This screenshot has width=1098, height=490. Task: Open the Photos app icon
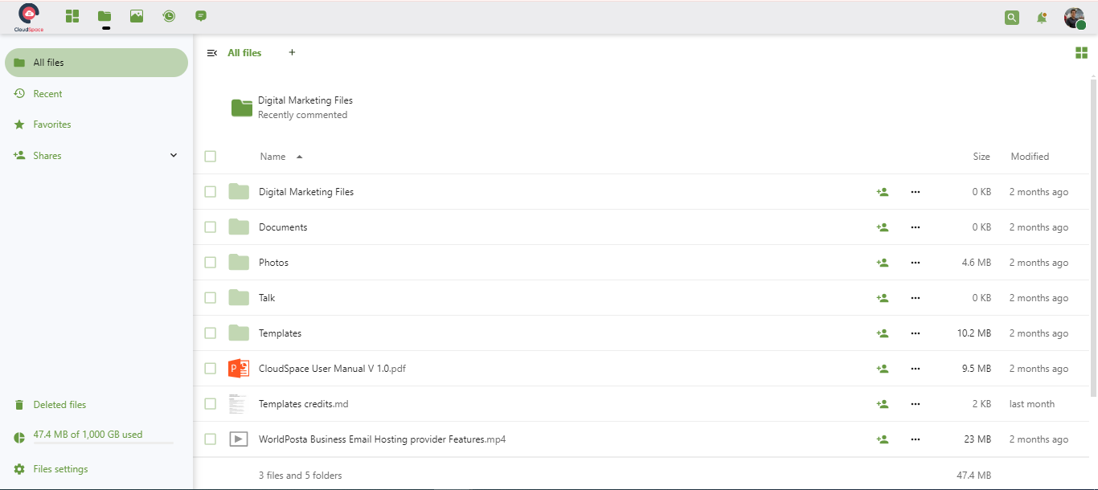point(137,16)
